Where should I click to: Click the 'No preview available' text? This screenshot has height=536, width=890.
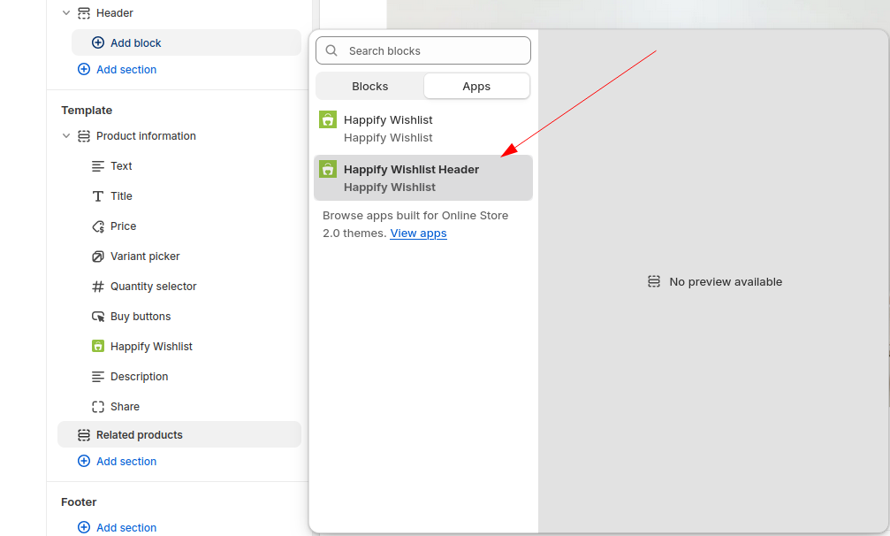click(x=726, y=281)
